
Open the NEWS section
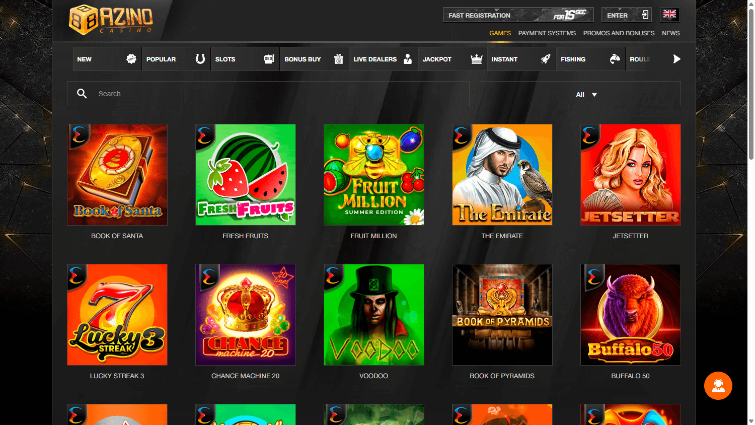coord(671,33)
